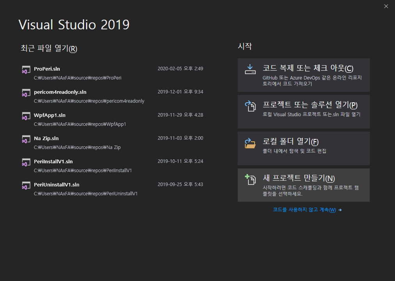The image size is (395, 281).
Task: Click the create new project icon
Action: point(250,180)
